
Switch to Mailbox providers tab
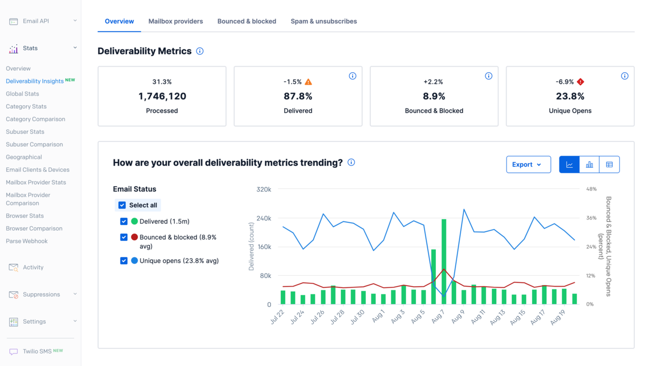tap(175, 21)
